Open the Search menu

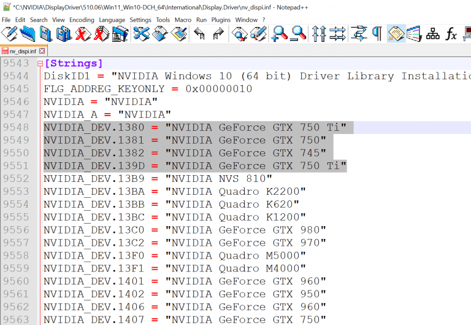pyautogui.click(x=39, y=20)
